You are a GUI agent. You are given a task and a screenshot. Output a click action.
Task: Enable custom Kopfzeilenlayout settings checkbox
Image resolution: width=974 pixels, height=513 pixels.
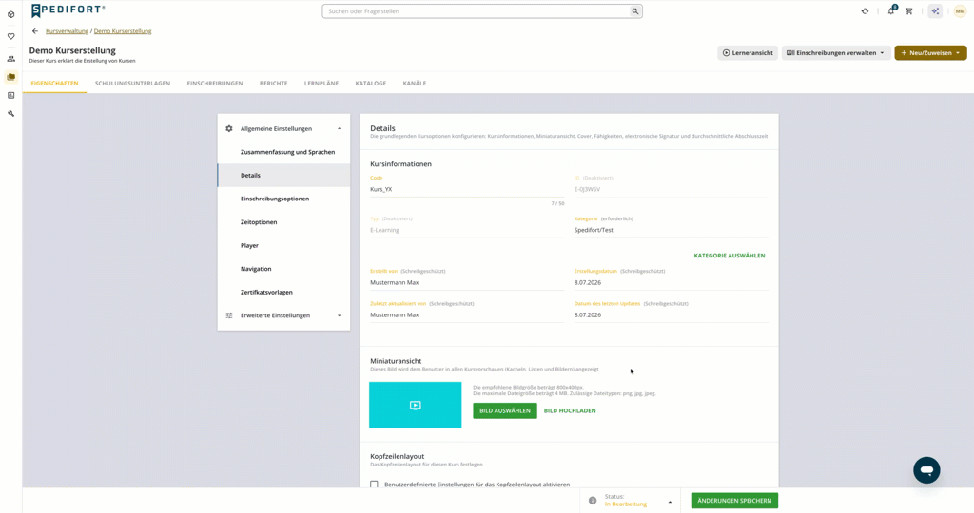pos(374,484)
